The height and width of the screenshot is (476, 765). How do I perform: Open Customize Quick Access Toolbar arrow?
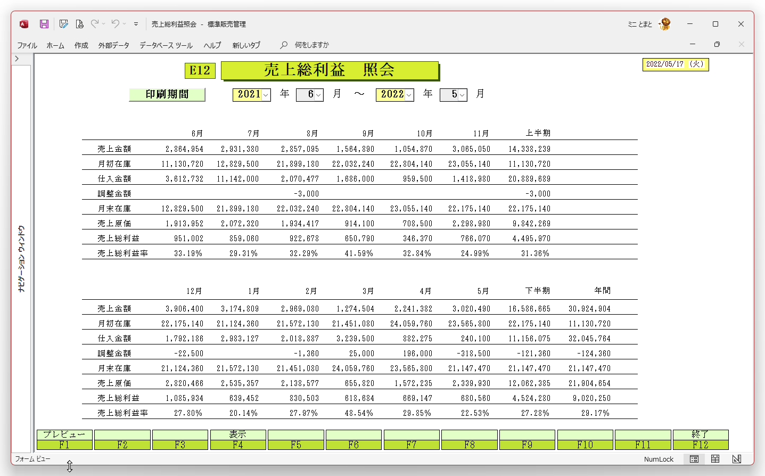(x=136, y=24)
